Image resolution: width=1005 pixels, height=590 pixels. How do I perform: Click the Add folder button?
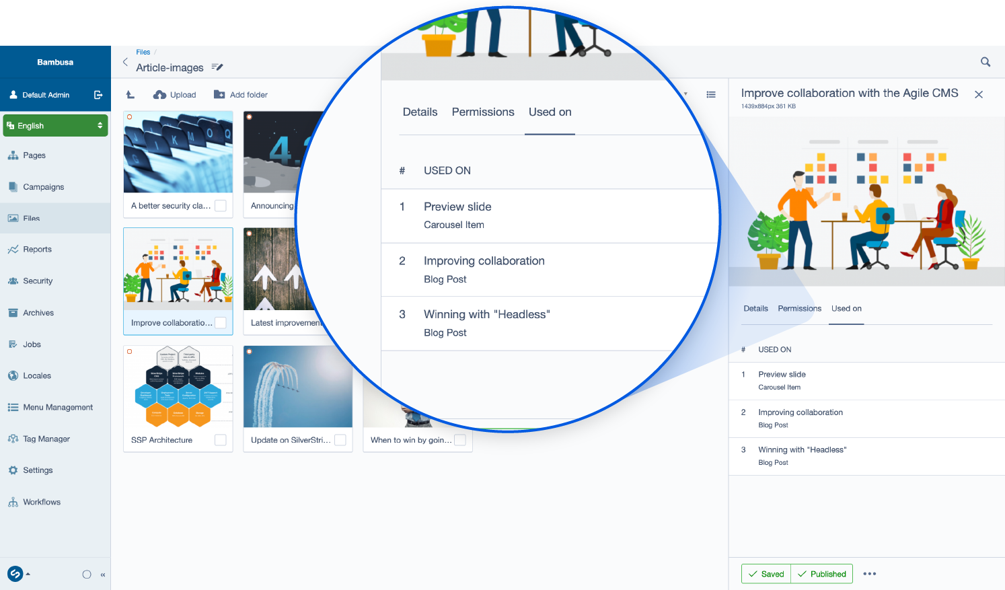(241, 95)
